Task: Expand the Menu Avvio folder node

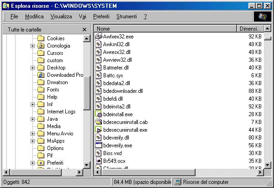Action: pos(32,134)
